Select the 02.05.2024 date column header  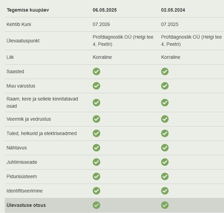point(173,10)
